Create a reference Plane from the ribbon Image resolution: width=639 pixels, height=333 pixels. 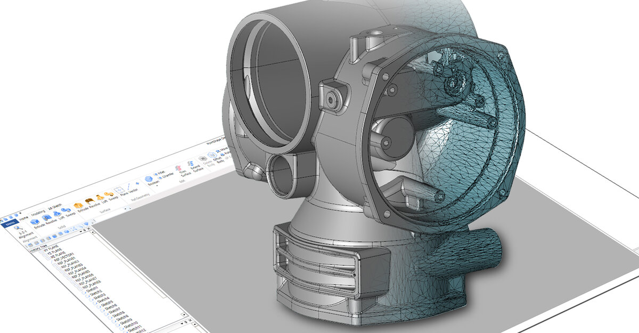click(121, 192)
